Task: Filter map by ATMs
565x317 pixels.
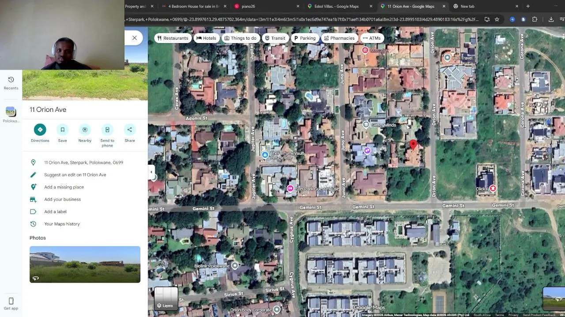Action: click(372, 38)
